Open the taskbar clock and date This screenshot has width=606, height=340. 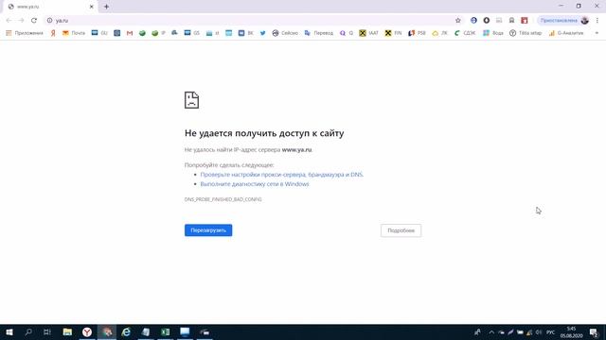click(571, 331)
